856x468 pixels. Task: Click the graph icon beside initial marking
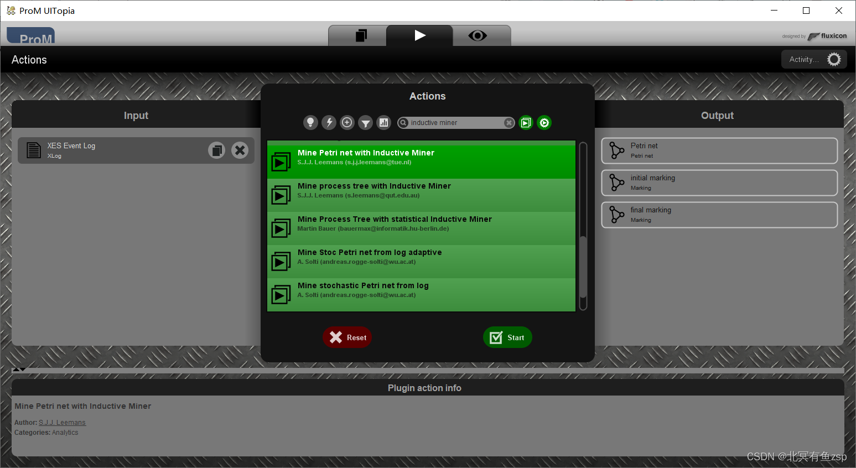(616, 183)
